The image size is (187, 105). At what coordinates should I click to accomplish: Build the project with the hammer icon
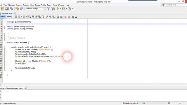(x=49, y=9)
